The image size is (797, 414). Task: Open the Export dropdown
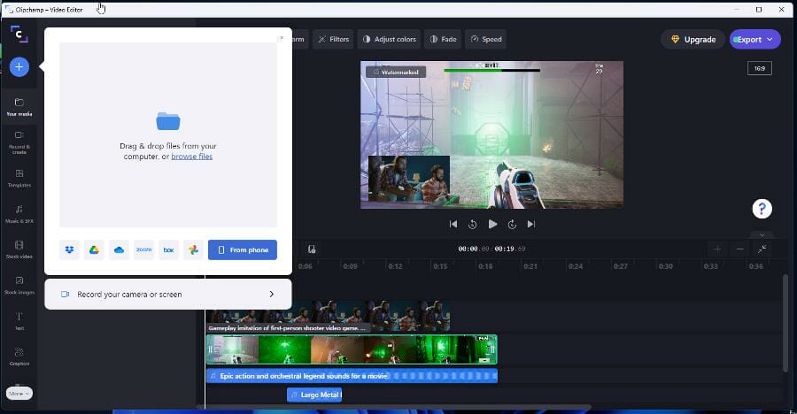point(754,40)
